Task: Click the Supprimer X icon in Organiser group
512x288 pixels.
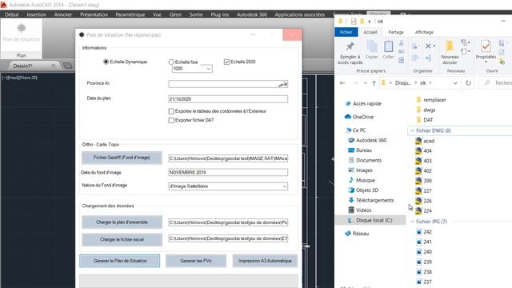Action: 428,46
